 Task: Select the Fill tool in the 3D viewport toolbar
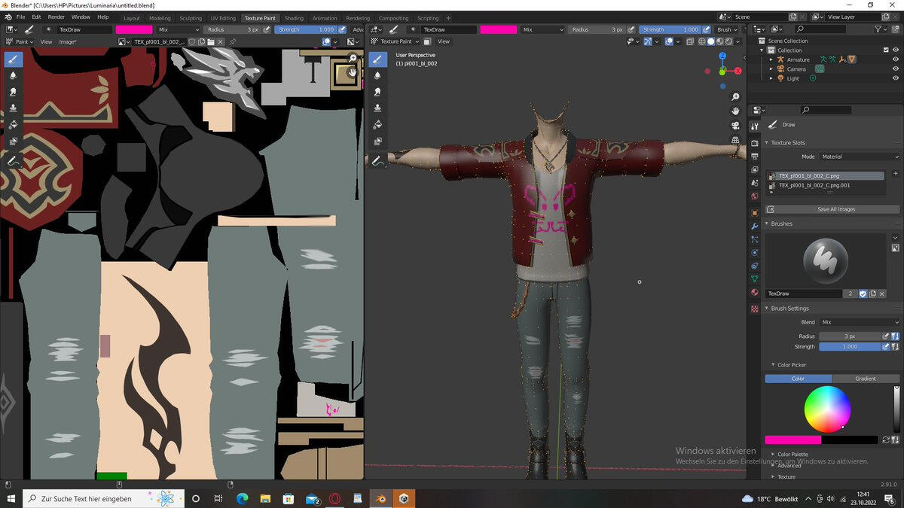point(377,124)
